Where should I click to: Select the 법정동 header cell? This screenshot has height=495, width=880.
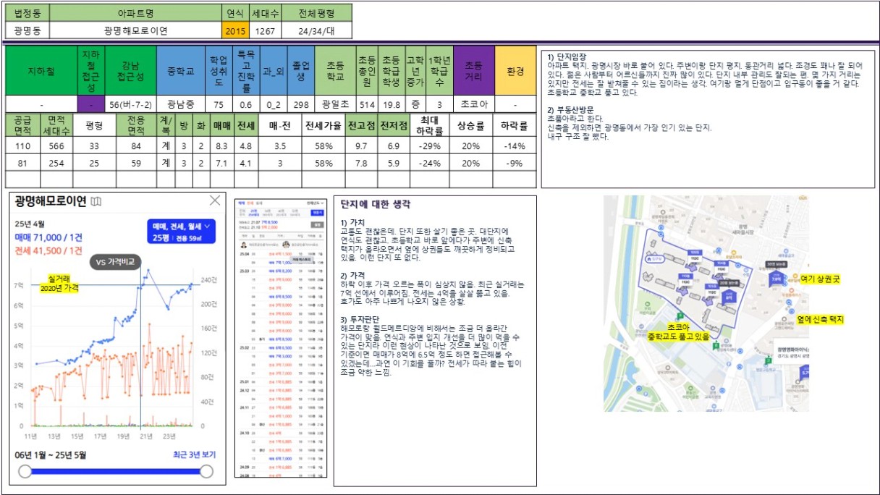[29, 13]
